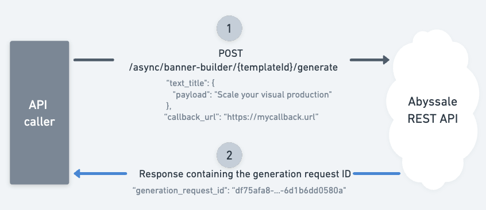The image size is (486, 210).
Task: Select the Abyssale REST API cloud shape
Action: point(433,110)
